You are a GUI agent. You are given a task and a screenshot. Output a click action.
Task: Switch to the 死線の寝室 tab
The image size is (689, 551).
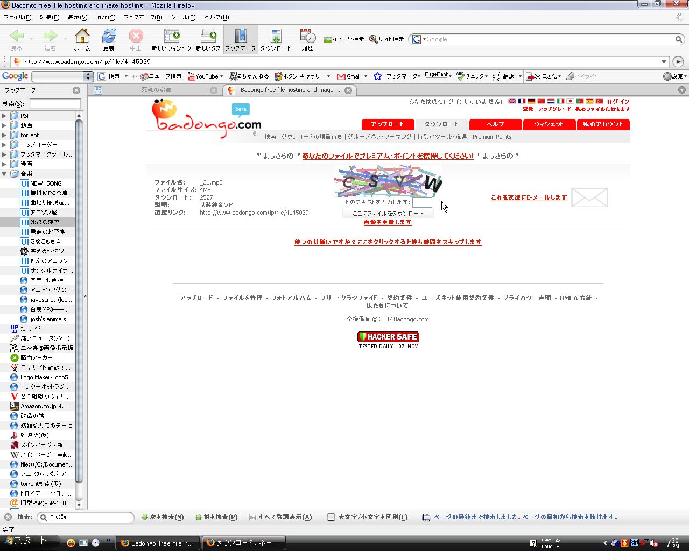156,90
